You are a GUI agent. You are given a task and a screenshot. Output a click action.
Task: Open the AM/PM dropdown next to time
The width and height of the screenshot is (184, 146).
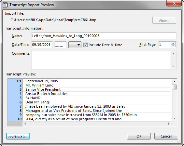(75, 45)
